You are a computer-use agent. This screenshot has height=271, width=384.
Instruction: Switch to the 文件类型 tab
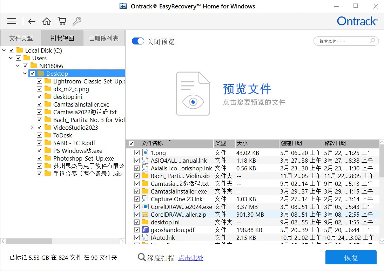point(21,38)
